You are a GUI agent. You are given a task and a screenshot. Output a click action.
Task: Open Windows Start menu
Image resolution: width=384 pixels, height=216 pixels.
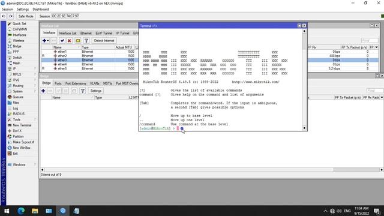pos(7,211)
